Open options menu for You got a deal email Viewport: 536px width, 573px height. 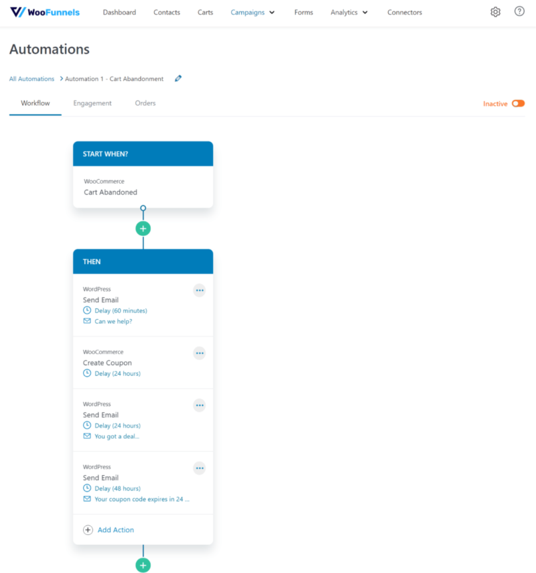[x=200, y=405]
